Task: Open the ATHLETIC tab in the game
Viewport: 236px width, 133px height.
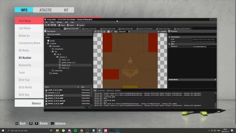Action: click(x=46, y=10)
